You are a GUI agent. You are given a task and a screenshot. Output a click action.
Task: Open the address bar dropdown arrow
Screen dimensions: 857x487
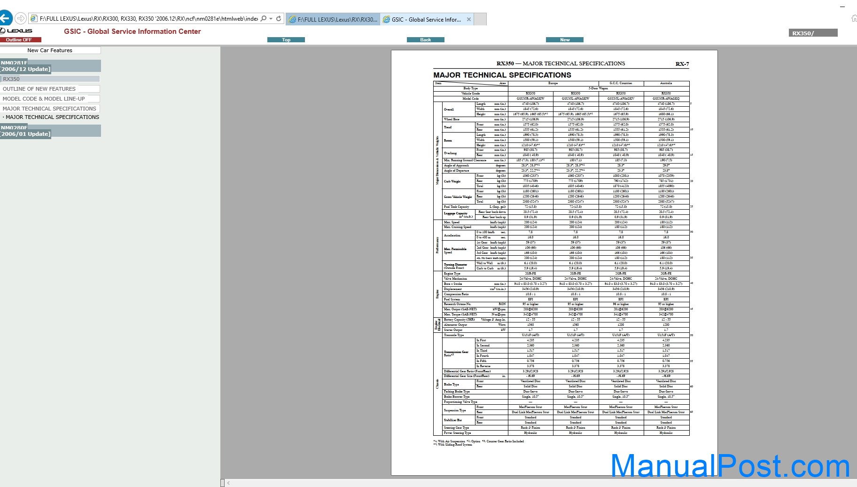[271, 19]
